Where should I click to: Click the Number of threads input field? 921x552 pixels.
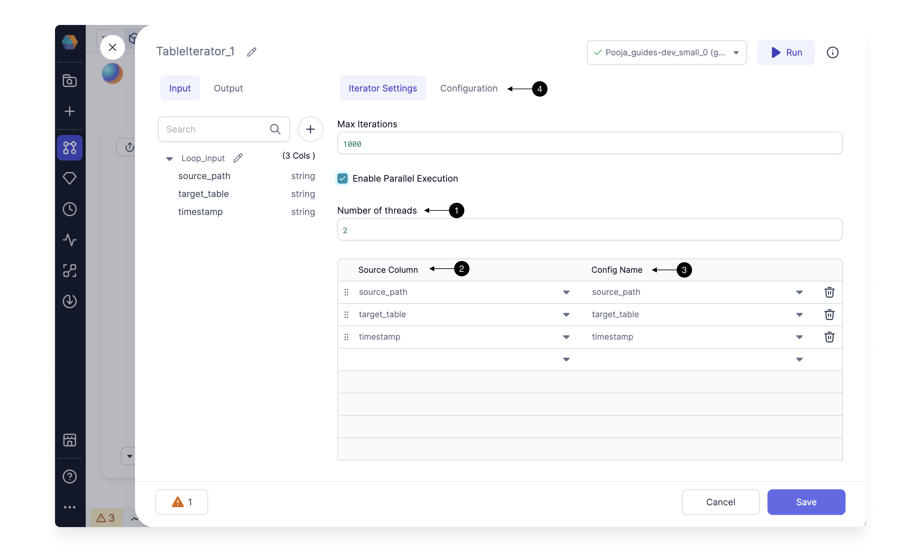[x=589, y=230]
